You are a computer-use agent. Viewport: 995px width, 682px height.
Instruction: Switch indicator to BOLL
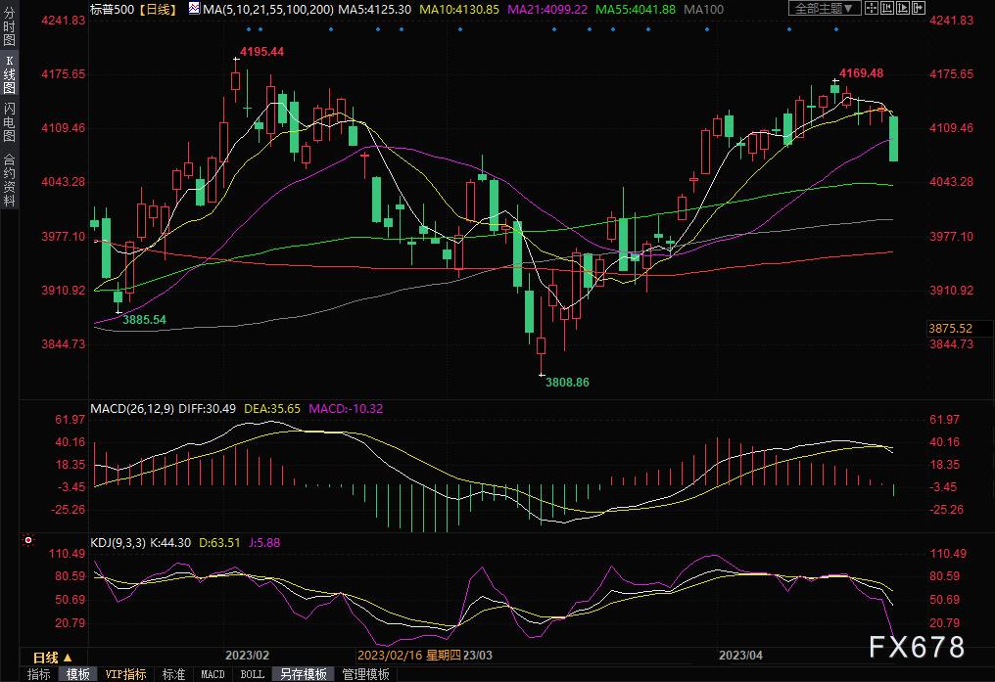coord(252,674)
